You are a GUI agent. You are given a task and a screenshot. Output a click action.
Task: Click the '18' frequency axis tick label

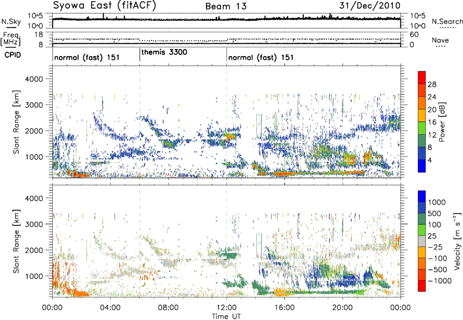point(38,35)
